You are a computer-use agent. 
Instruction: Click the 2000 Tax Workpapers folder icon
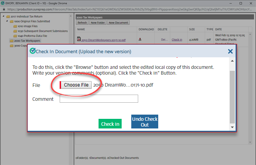[12, 41]
